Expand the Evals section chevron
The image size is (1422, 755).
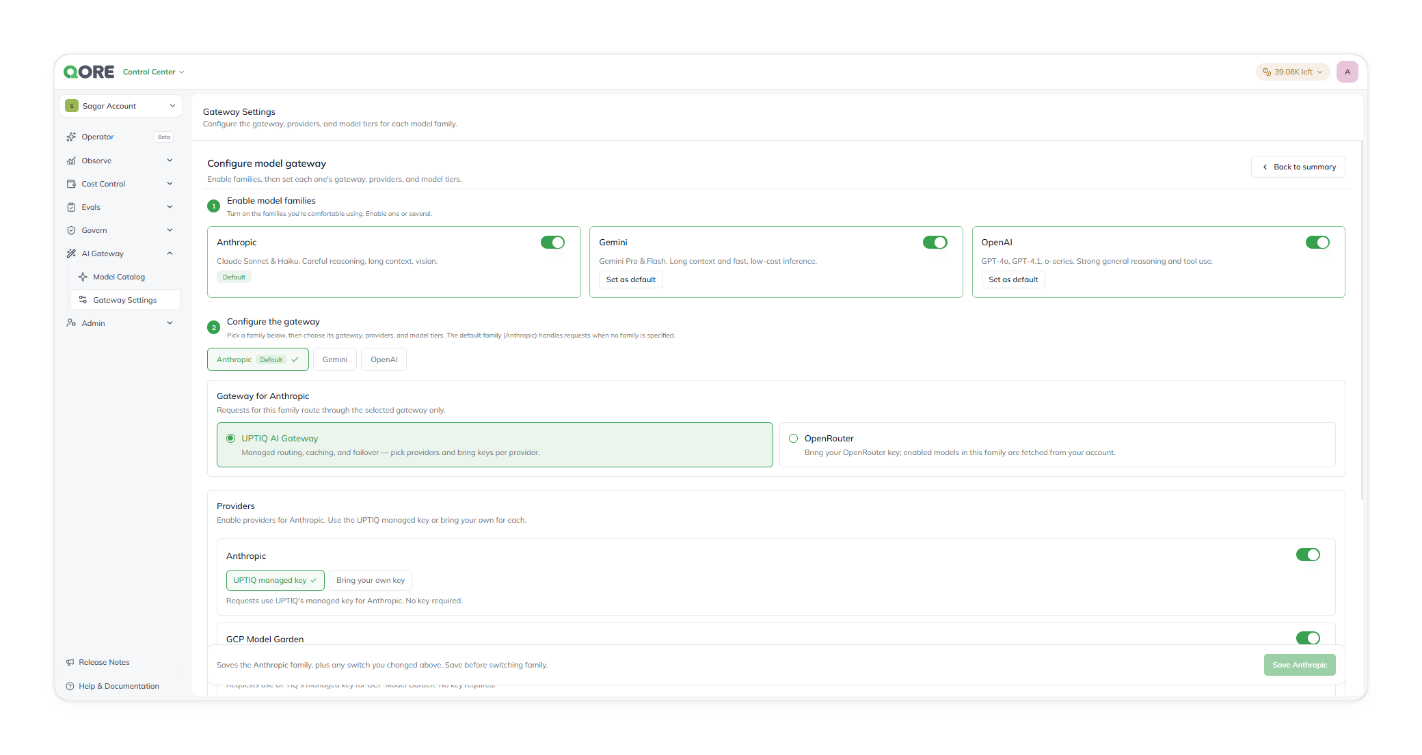point(170,207)
